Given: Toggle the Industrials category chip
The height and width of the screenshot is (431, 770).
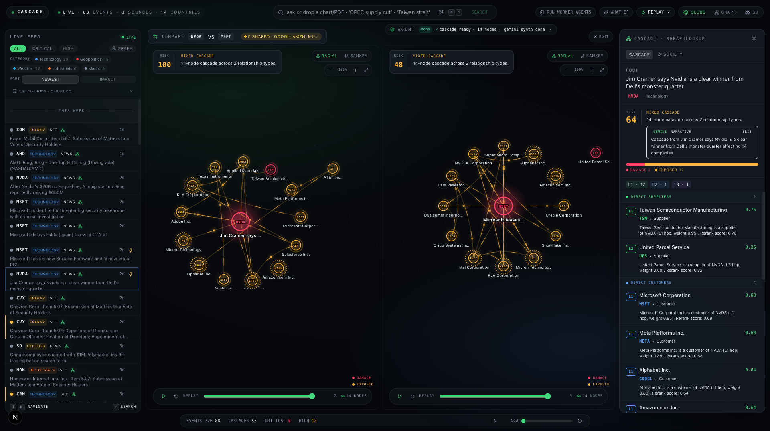Looking at the screenshot, I should [x=62, y=69].
